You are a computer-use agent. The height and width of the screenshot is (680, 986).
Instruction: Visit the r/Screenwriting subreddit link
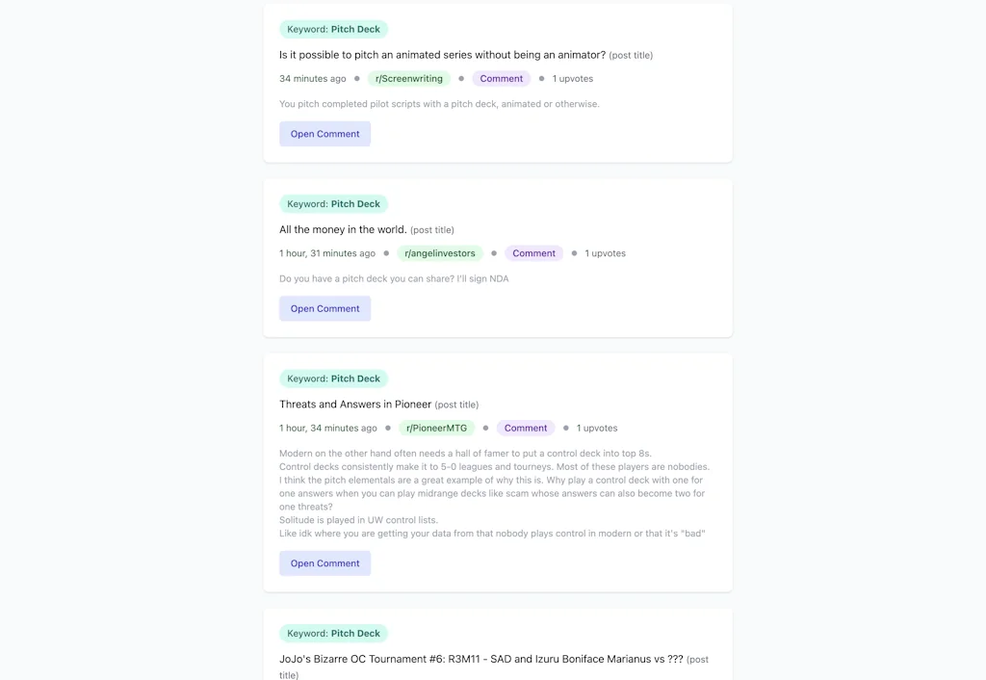408,78
